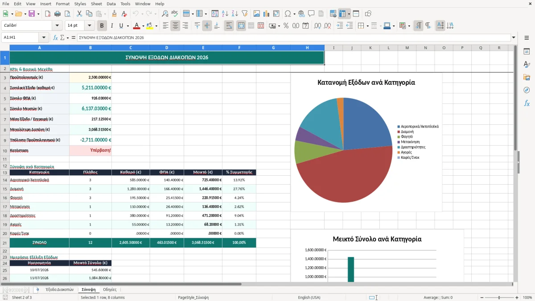This screenshot has height=301, width=535.
Task: Toggle Italic formatting
Action: 111,26
